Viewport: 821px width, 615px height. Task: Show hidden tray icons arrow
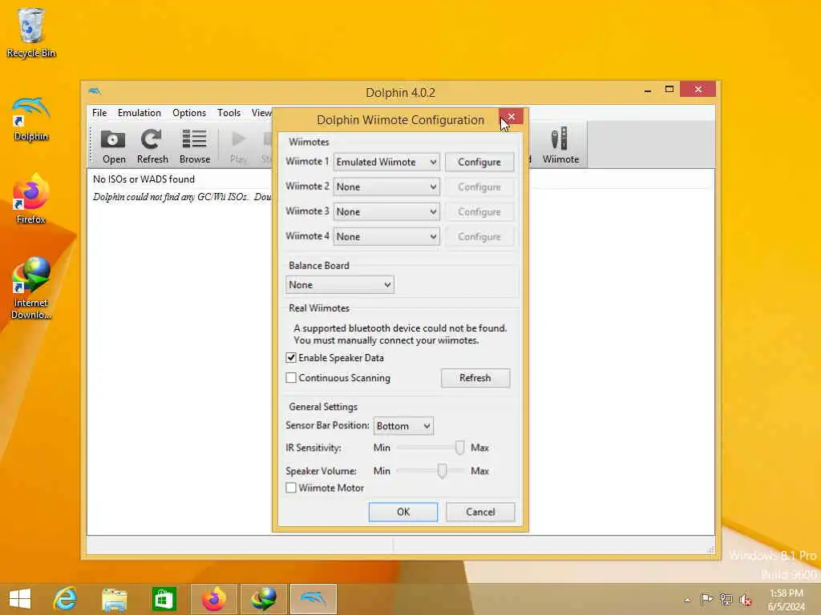coord(687,600)
